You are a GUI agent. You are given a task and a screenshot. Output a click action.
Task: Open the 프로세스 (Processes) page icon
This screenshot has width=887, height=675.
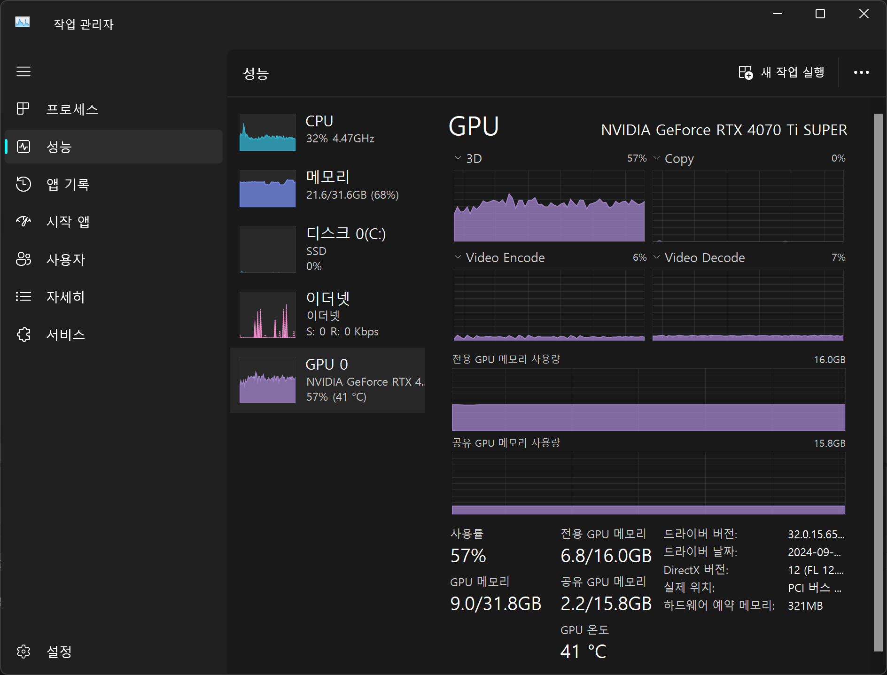point(23,109)
